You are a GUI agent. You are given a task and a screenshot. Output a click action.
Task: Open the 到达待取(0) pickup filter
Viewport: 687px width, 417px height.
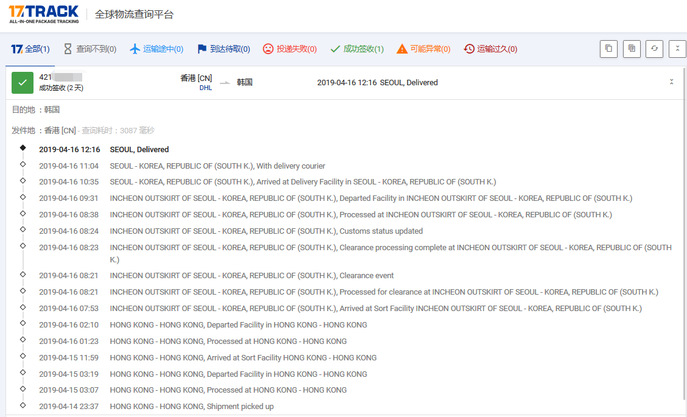tap(224, 49)
